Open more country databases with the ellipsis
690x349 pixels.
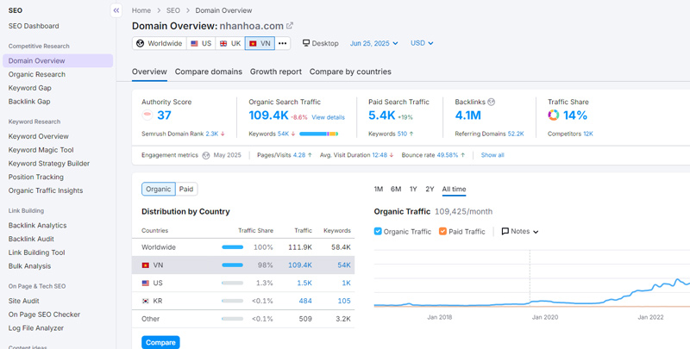(x=283, y=43)
